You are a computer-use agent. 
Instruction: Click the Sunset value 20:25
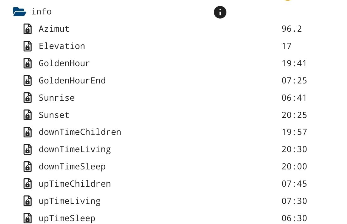[294, 115]
